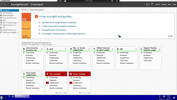Viewport: 177px width, 100px height.
Task: Click the Hálózati házirend tile's header icon
Action: pyautogui.click(x=95, y=49)
